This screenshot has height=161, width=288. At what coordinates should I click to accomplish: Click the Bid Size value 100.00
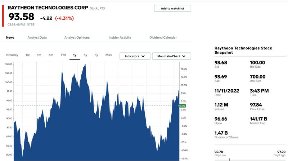pos(257,62)
